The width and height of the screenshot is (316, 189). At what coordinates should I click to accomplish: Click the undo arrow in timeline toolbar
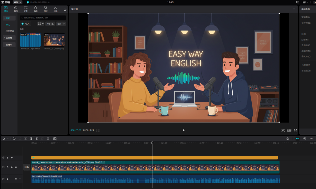[14, 139]
